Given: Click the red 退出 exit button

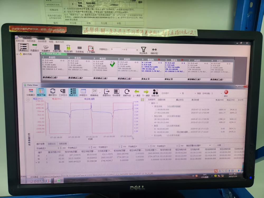Looking at the screenshot, I should [x=226, y=92].
